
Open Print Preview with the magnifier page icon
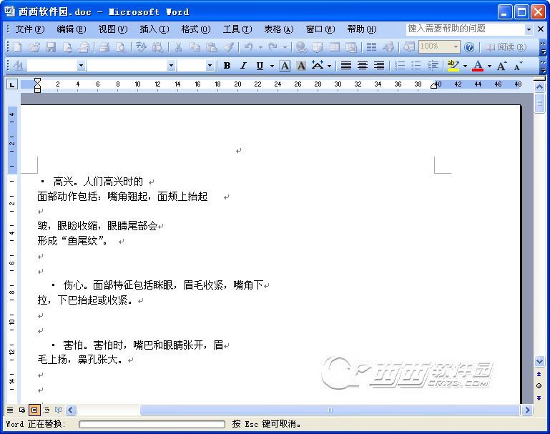121,46
